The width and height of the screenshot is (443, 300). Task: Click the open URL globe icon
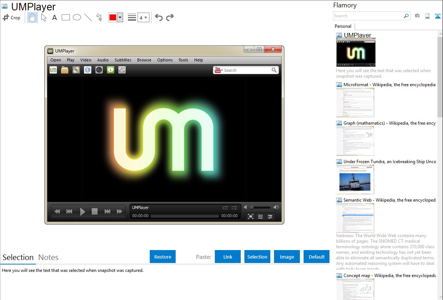tap(88, 70)
